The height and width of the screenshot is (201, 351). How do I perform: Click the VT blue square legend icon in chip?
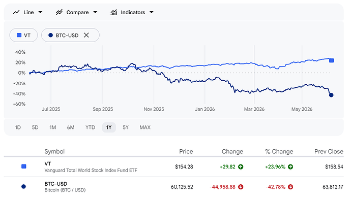point(19,35)
